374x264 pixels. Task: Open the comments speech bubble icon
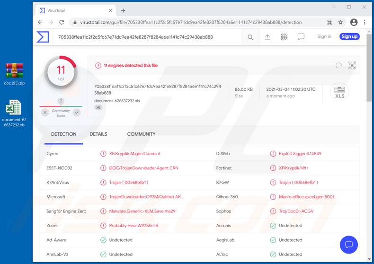[x=301, y=37]
